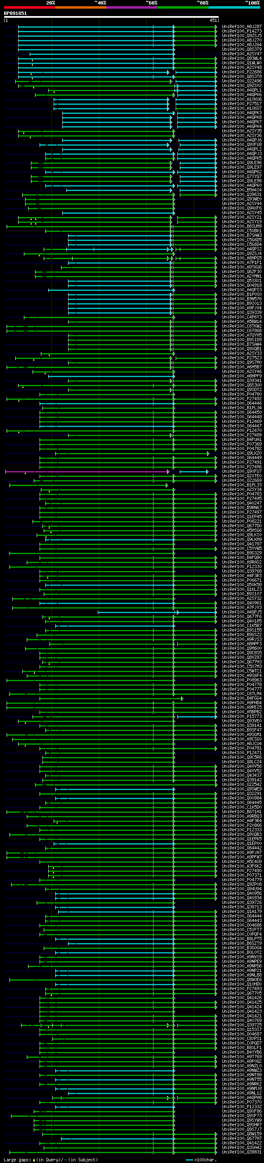Screen dimensions: 264x1163
Task: Click the UniRef100_A4QPL2 entry
Action: point(242,149)
